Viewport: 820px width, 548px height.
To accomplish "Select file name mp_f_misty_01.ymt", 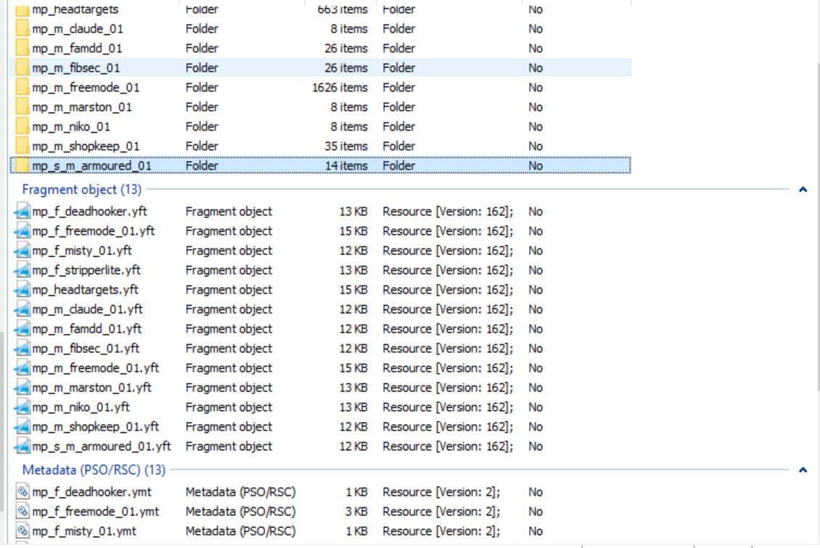I will point(84,531).
